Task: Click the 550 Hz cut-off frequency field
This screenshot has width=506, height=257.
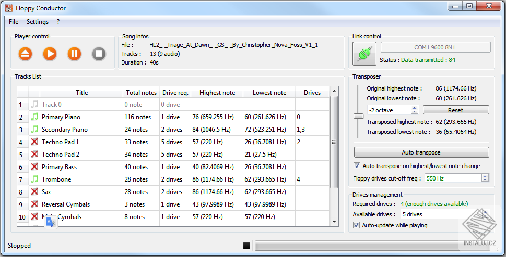Action: click(x=453, y=178)
